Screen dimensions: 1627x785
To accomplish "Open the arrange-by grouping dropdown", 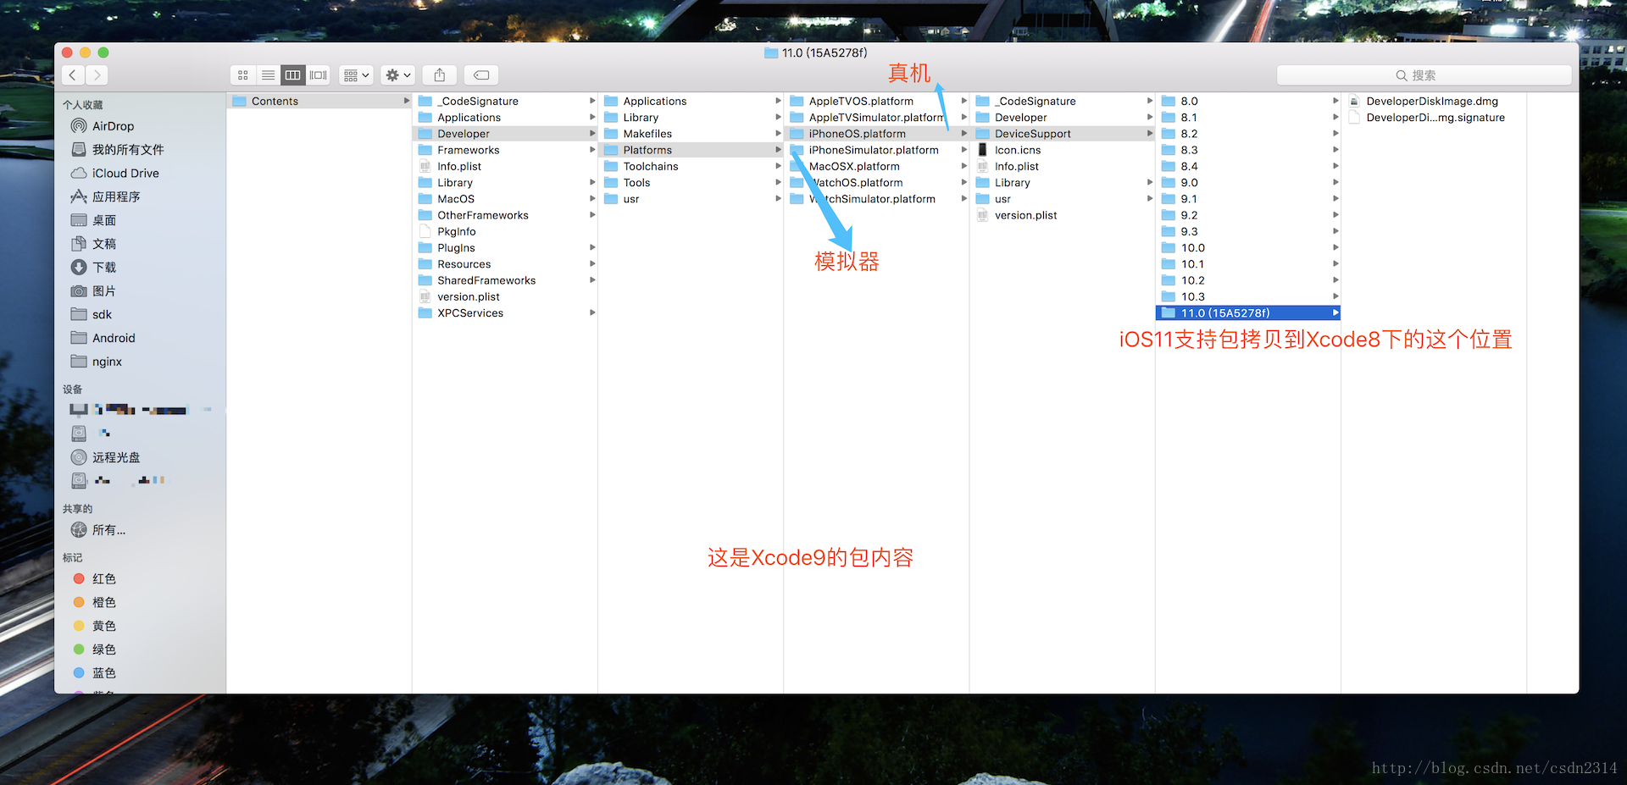I will 356,75.
